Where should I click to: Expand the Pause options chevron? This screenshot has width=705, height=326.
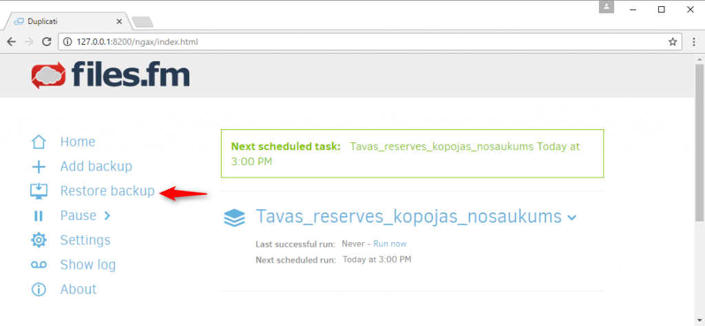point(107,216)
